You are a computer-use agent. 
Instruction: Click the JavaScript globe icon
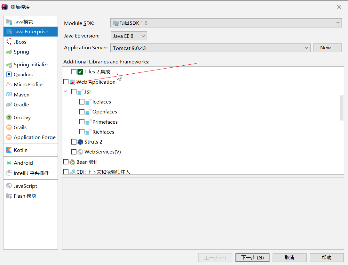point(9,186)
